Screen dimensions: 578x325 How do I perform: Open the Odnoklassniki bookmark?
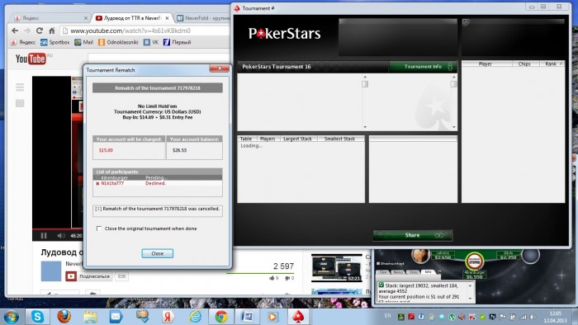click(118, 42)
